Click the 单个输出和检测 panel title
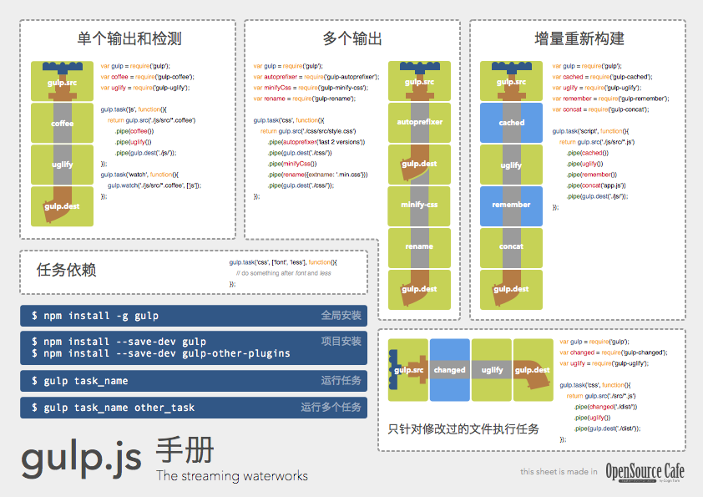The image size is (703, 497). tap(129, 38)
